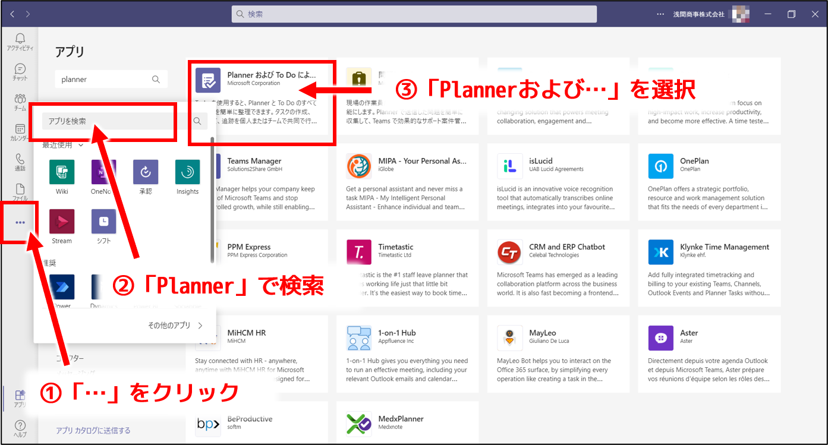
Task: Open Calendar (カレンダー) in the sidebar
Action: (20, 132)
